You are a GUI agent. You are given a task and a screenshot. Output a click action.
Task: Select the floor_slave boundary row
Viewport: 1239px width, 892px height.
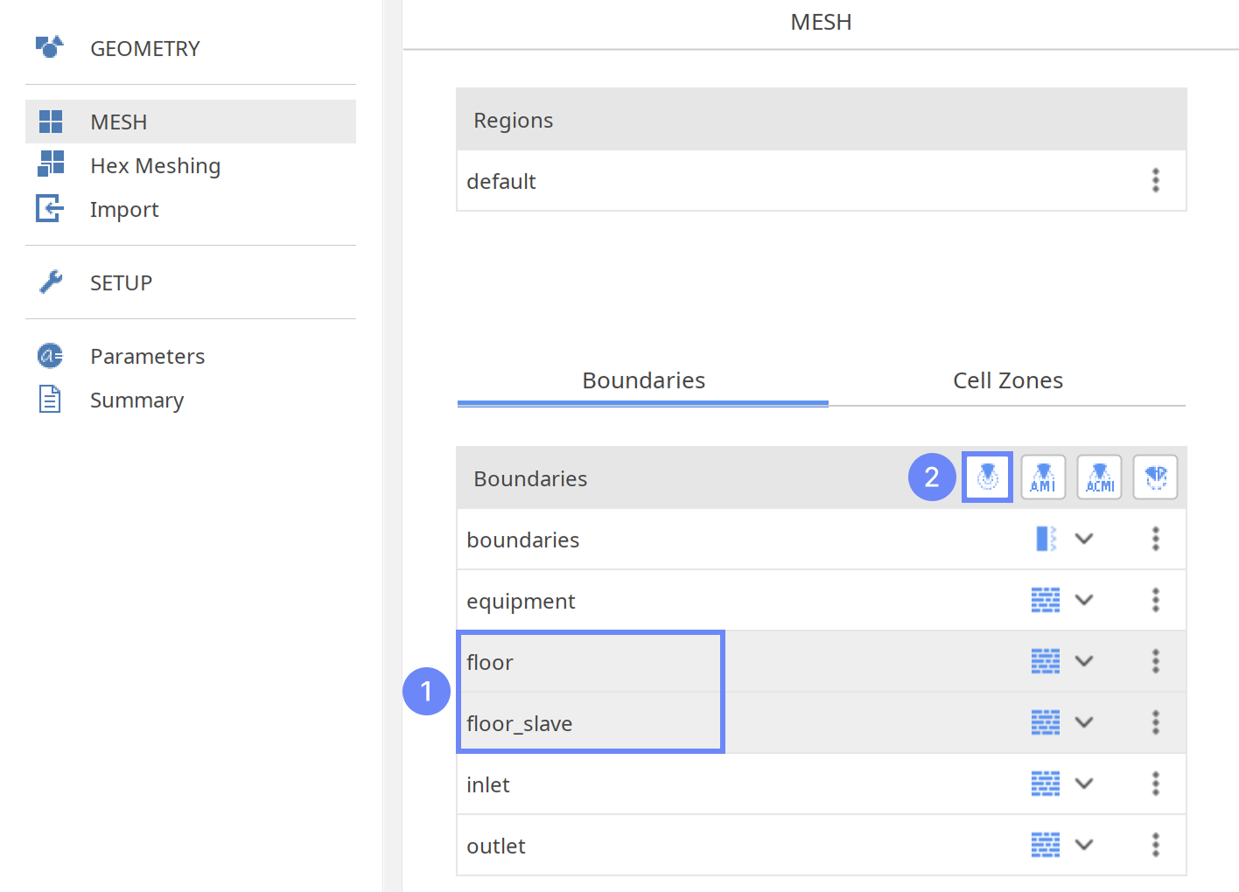pos(520,723)
